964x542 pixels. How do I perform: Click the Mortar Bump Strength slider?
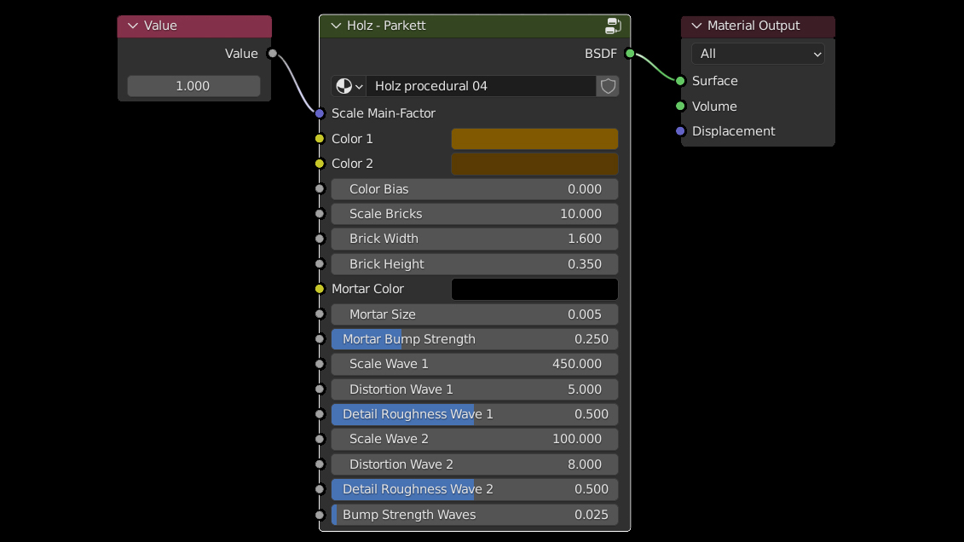(x=475, y=339)
